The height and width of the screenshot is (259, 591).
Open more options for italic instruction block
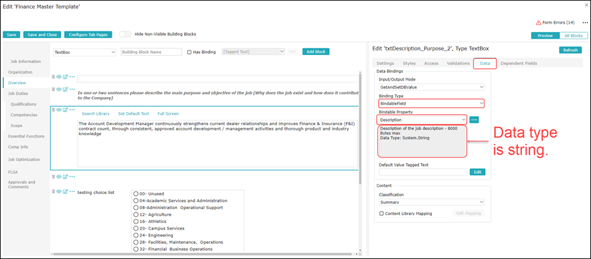[72, 89]
